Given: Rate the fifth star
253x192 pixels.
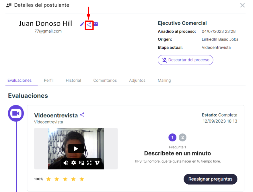Looking at the screenshot, I should (x=82, y=179).
